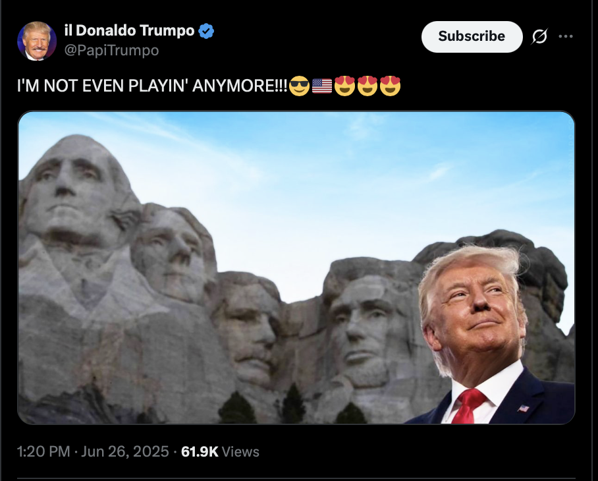Click the il Donaldo Trumpo display name
Viewport: 598px width, 481px height.
click(130, 30)
